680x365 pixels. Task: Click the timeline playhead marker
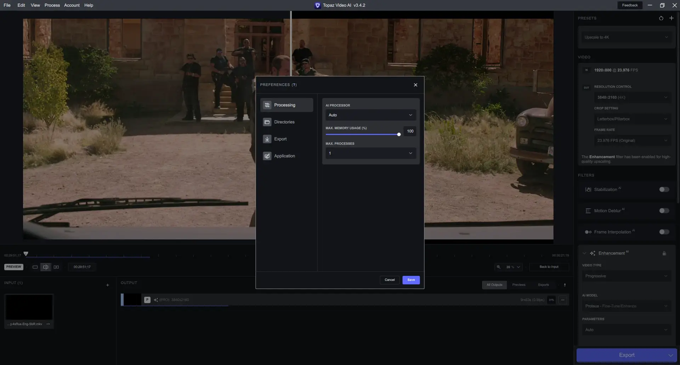coord(26,254)
